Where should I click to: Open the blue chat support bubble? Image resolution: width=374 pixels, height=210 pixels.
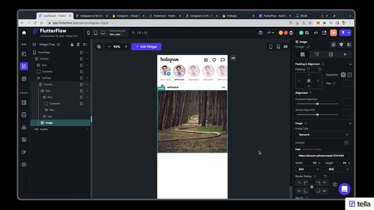coord(344,189)
